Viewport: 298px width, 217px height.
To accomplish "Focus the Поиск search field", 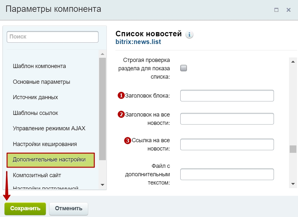I will tap(53, 37).
